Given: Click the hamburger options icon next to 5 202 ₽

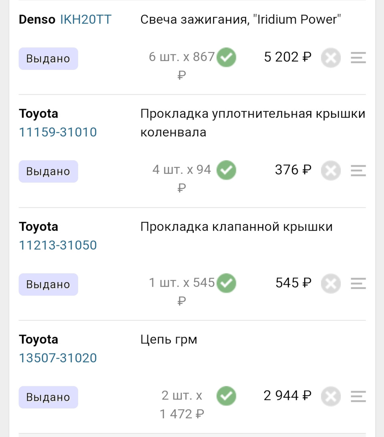Looking at the screenshot, I should 358,58.
